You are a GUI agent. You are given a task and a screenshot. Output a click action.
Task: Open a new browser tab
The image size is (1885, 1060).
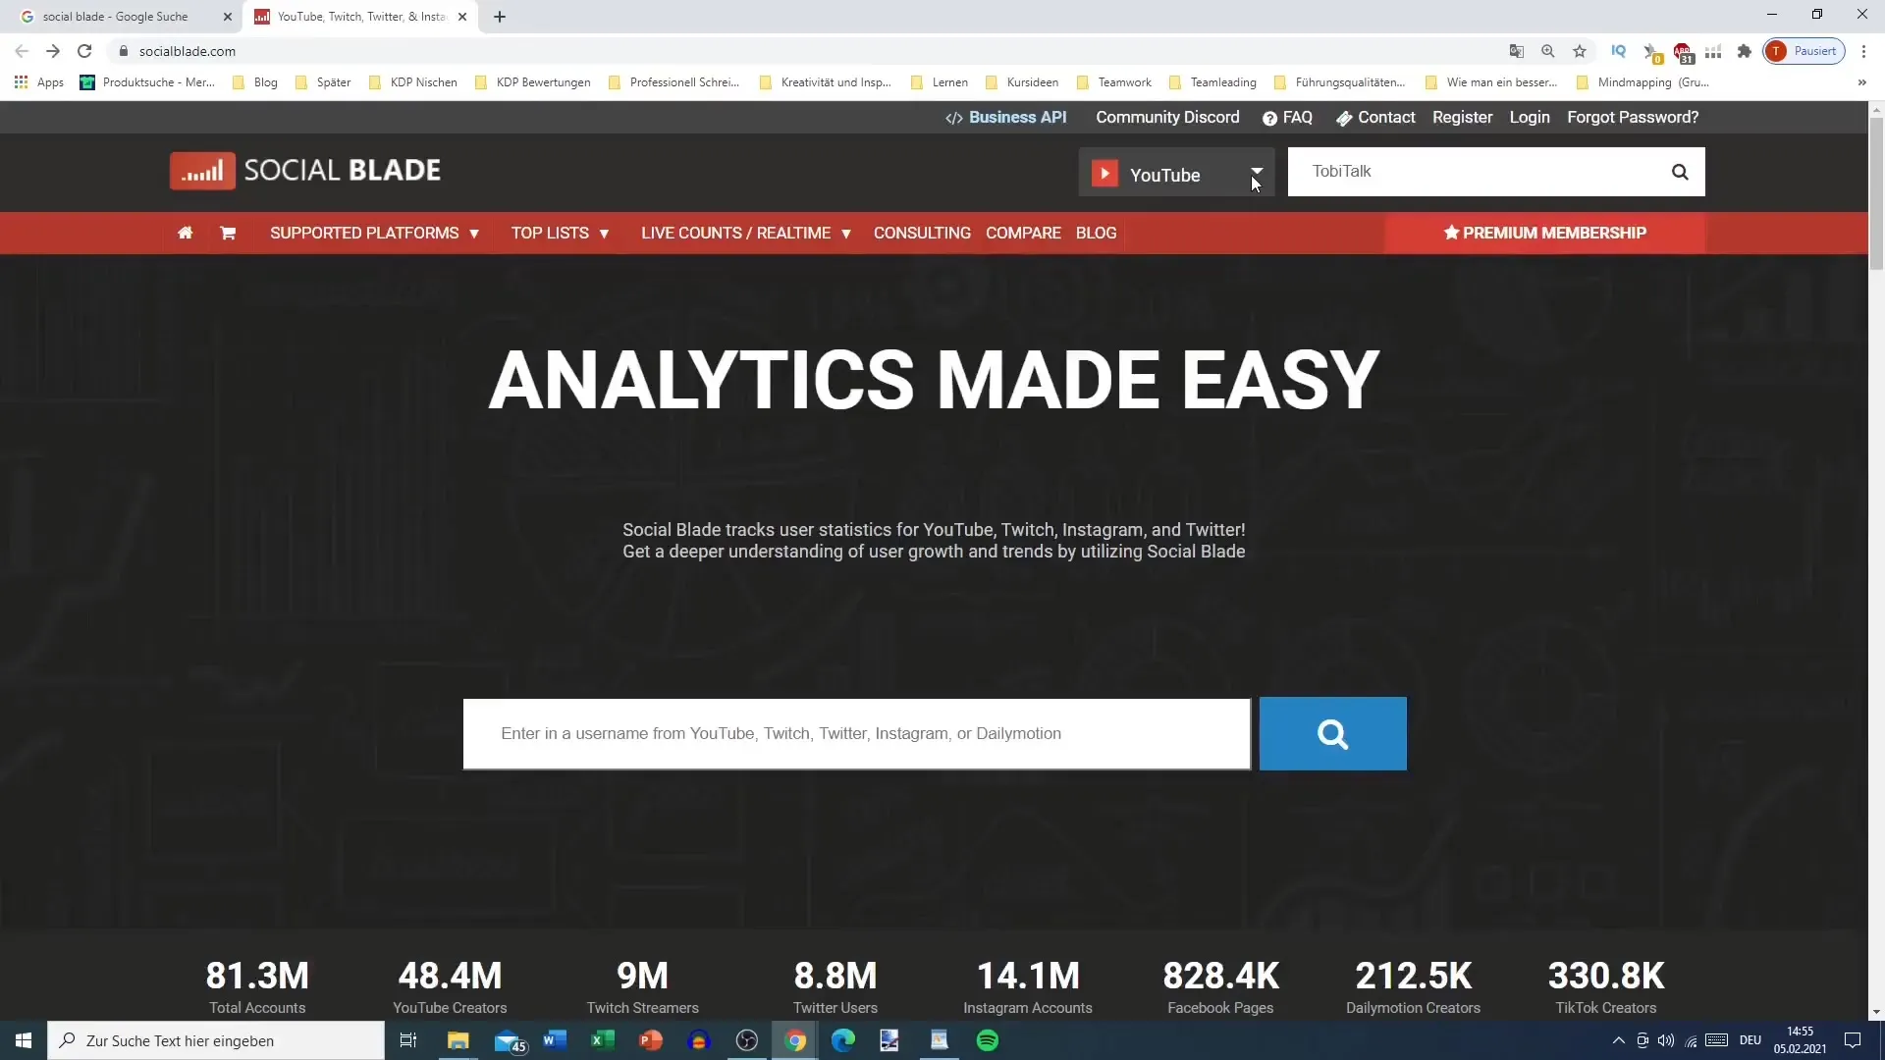click(x=500, y=17)
